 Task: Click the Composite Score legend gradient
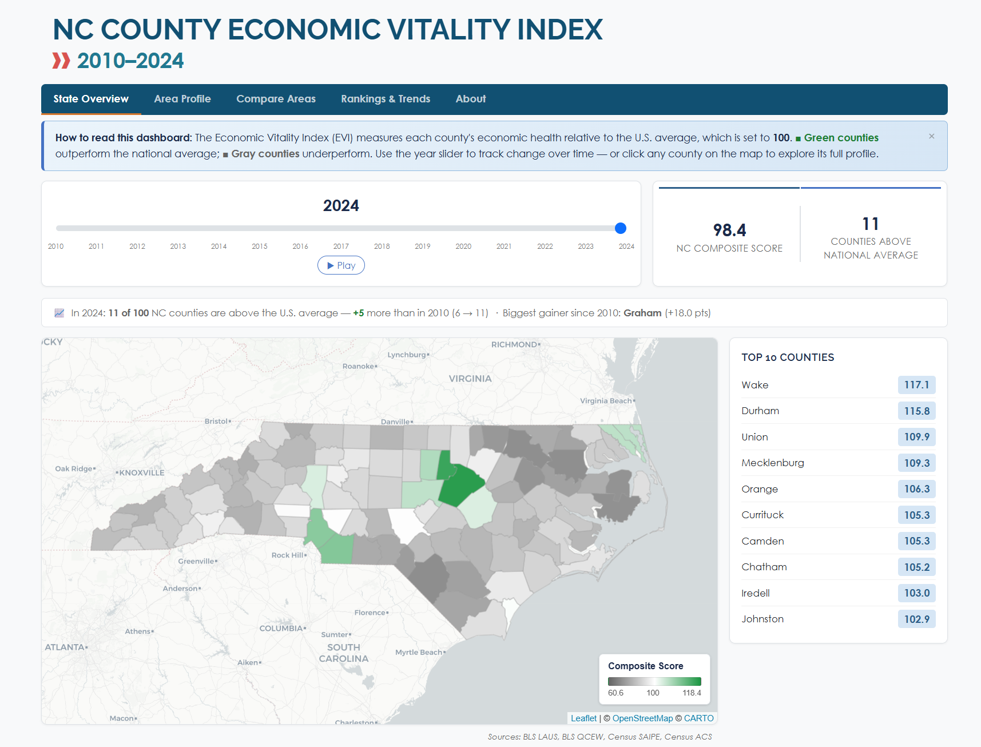click(654, 681)
